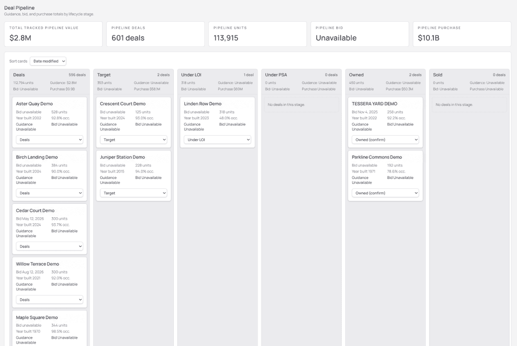Open stage dropdown on Juniper Station Demo card
The height and width of the screenshot is (346, 517).
[x=133, y=193]
